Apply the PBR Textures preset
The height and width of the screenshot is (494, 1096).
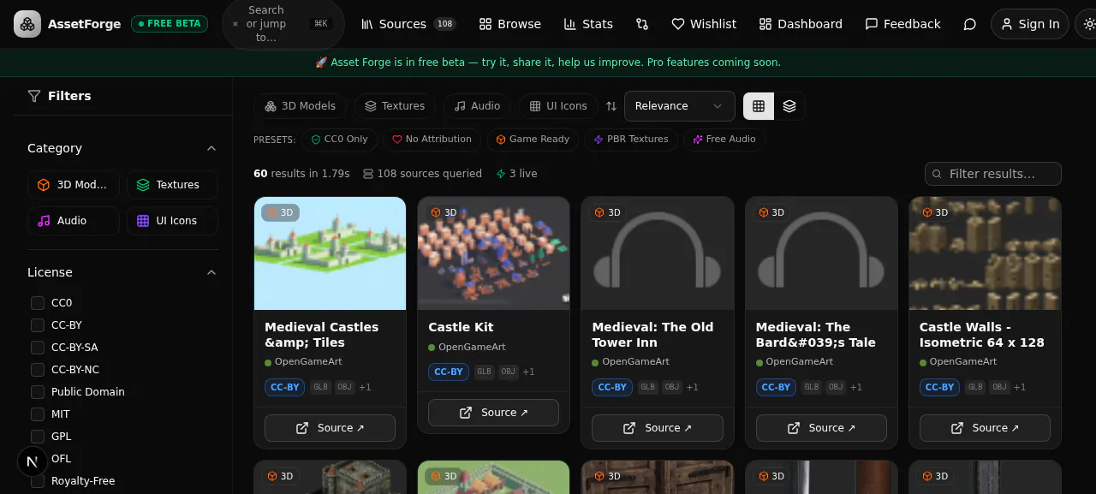[631, 140]
